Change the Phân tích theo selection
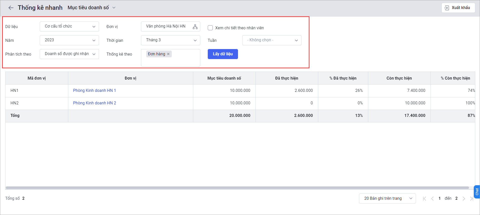The height and width of the screenshot is (215, 480). [69, 54]
